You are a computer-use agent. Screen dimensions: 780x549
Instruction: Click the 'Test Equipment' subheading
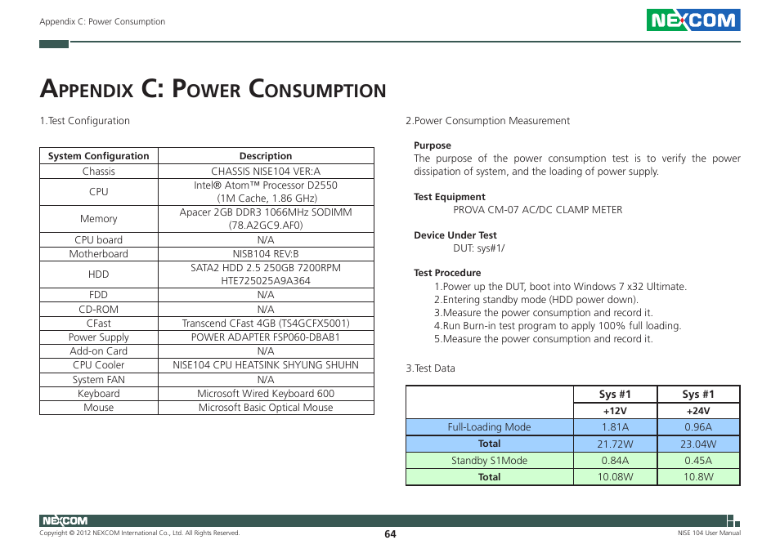pos(449,197)
